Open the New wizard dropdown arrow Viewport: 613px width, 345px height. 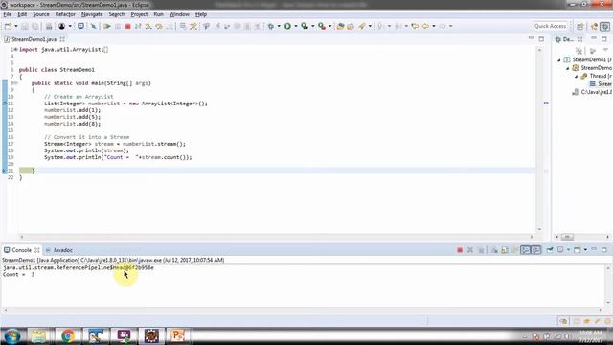(x=16, y=26)
